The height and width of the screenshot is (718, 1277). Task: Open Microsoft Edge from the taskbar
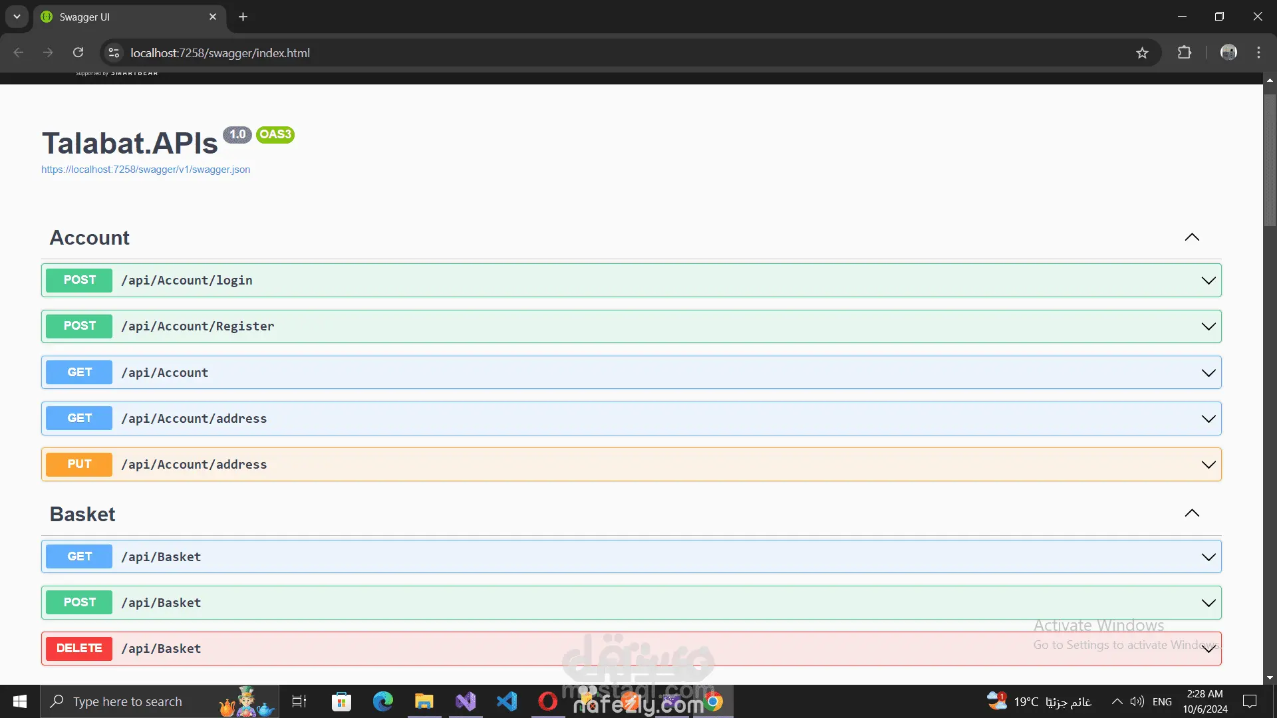point(383,701)
